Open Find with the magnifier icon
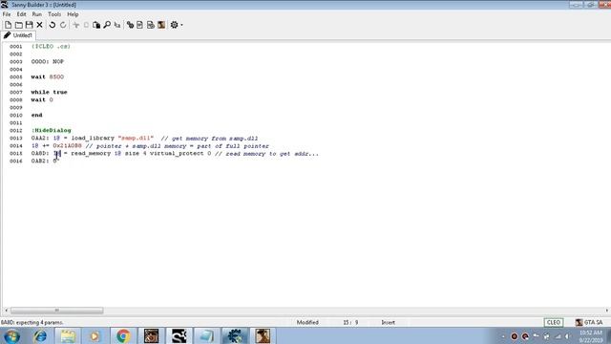 107,25
